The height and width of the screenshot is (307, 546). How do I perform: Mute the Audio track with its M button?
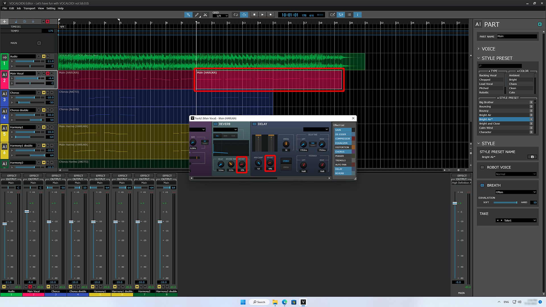point(44,56)
